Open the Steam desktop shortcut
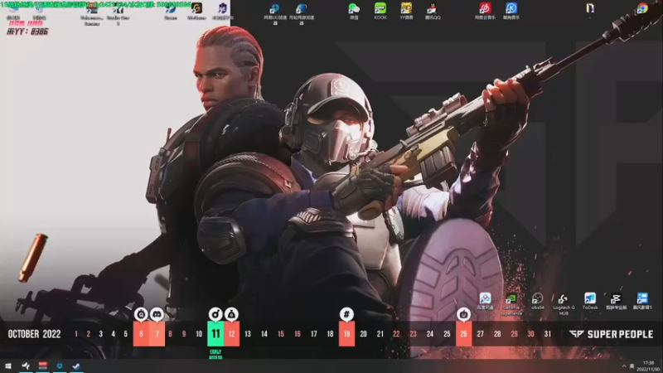Viewport: 663px width, 373px height. [x=171, y=12]
